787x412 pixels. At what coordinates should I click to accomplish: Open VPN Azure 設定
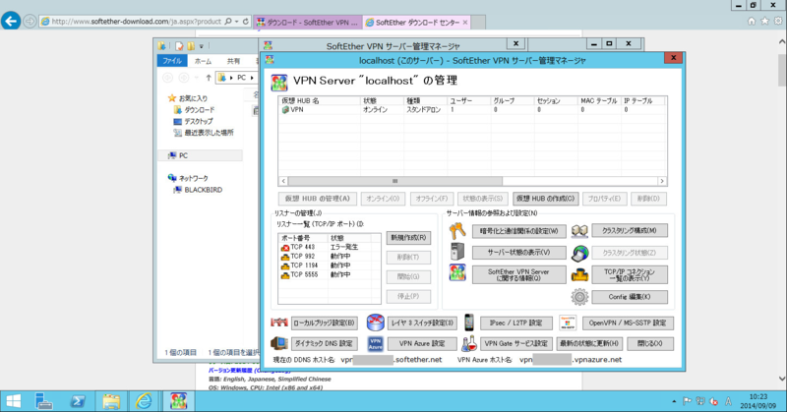[422, 344]
